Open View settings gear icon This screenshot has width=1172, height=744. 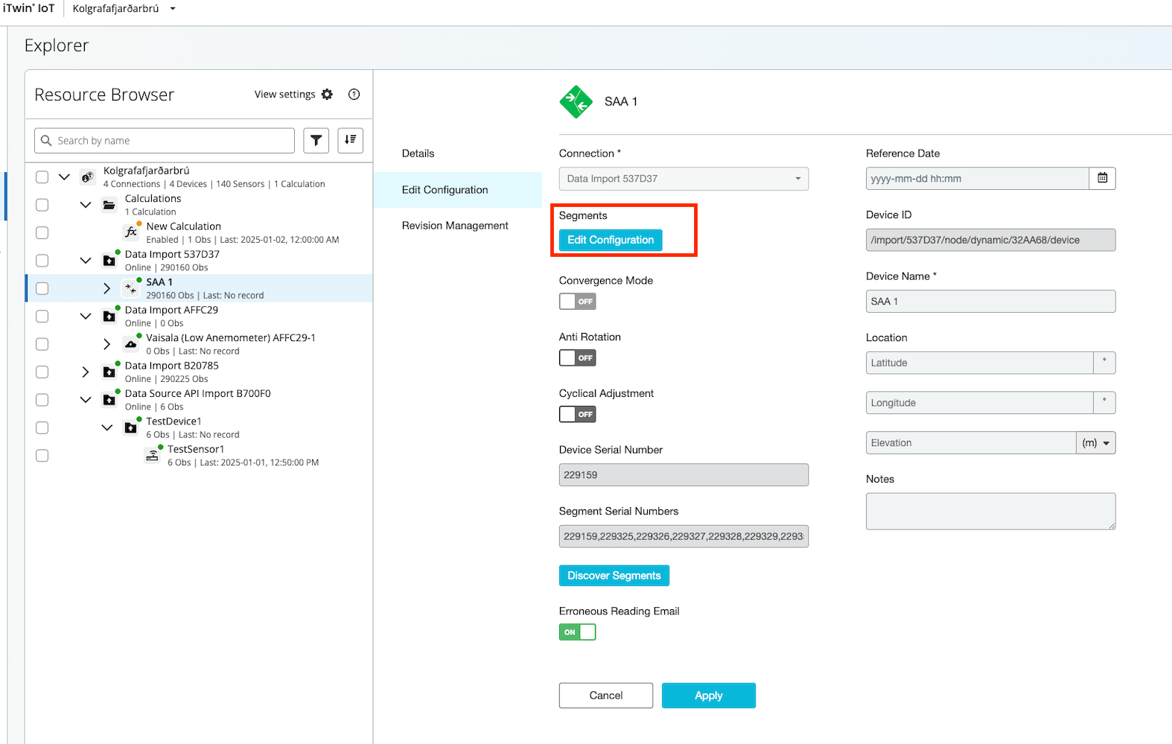(327, 95)
